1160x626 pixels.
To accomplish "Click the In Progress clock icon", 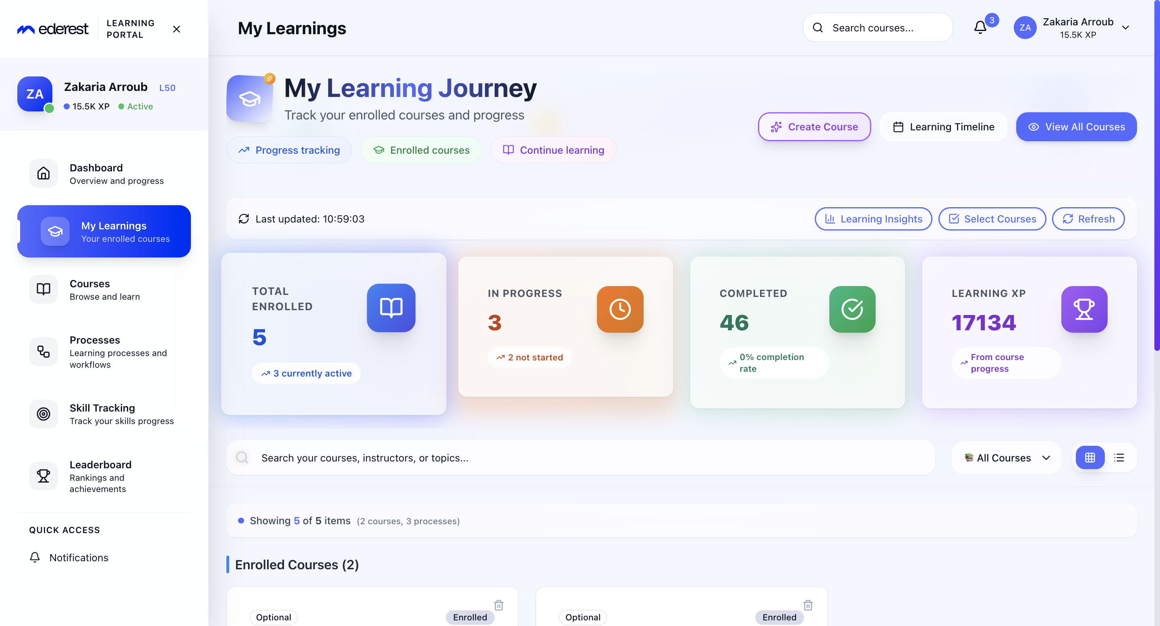I will click(619, 309).
